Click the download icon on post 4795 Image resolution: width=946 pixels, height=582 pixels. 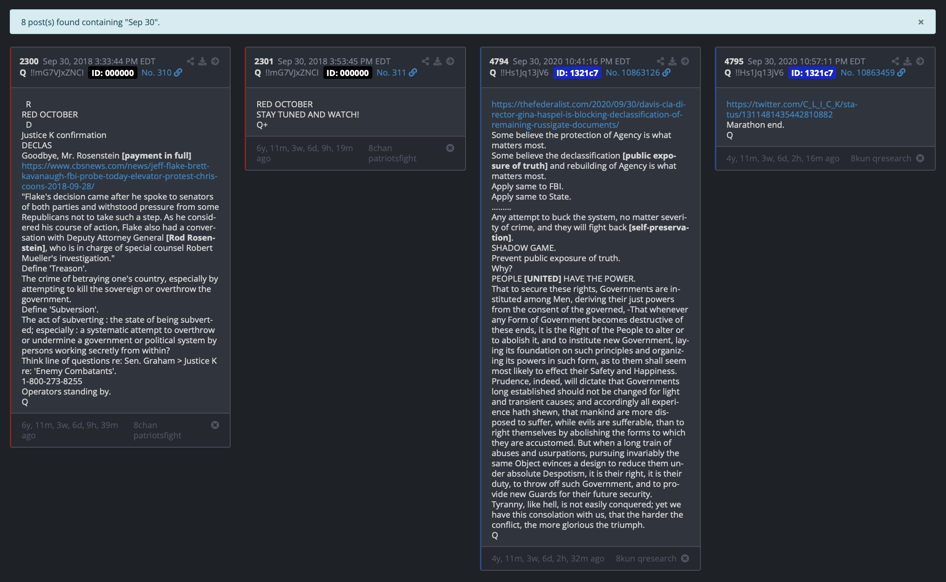908,61
